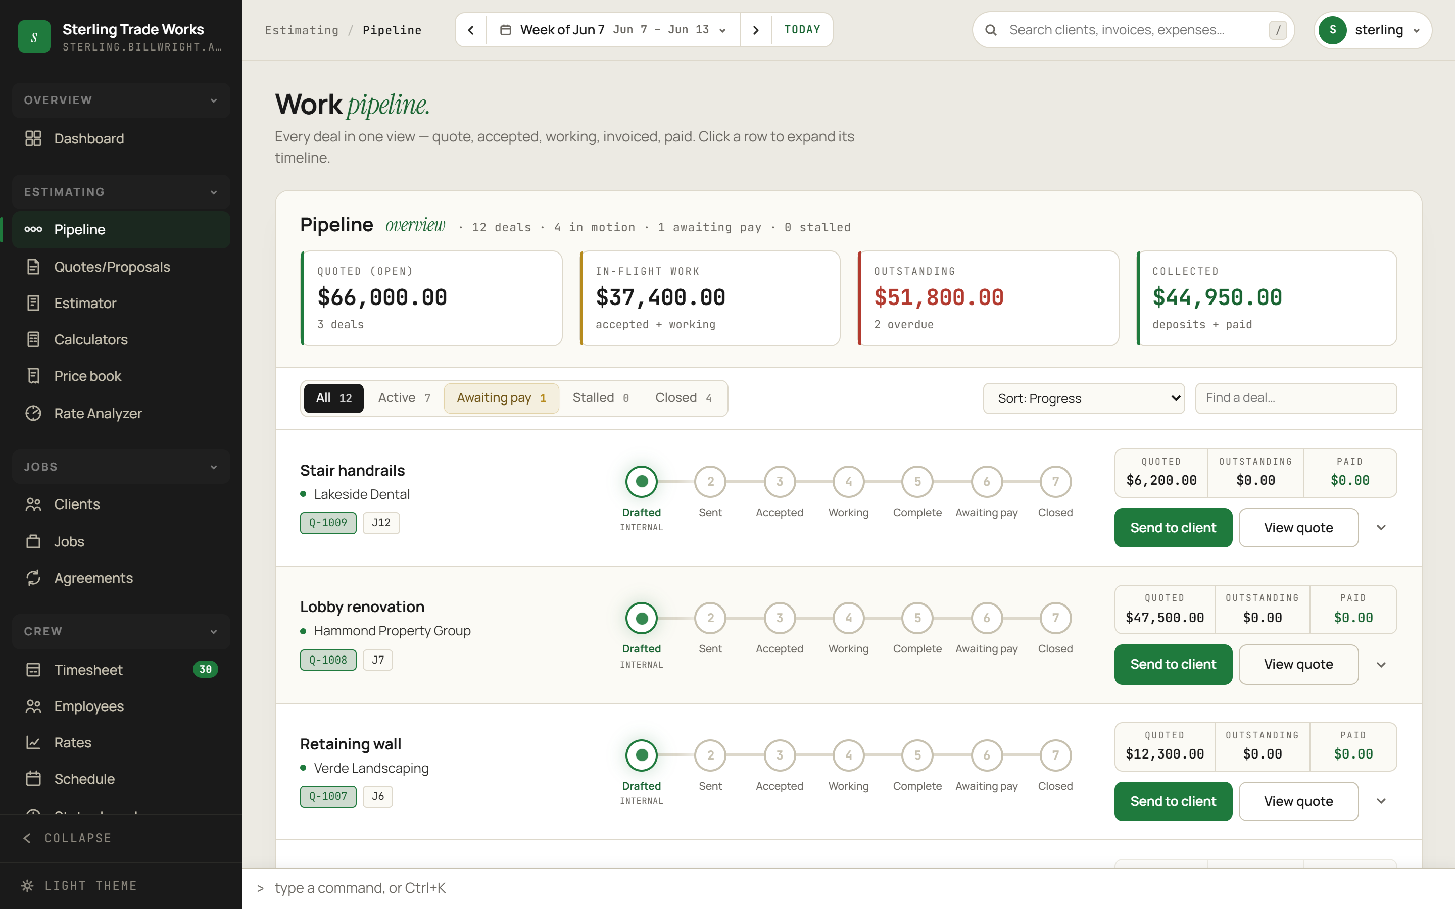The width and height of the screenshot is (1455, 909).
Task: Collapse the Estimating sidebar section
Action: [x=121, y=192]
